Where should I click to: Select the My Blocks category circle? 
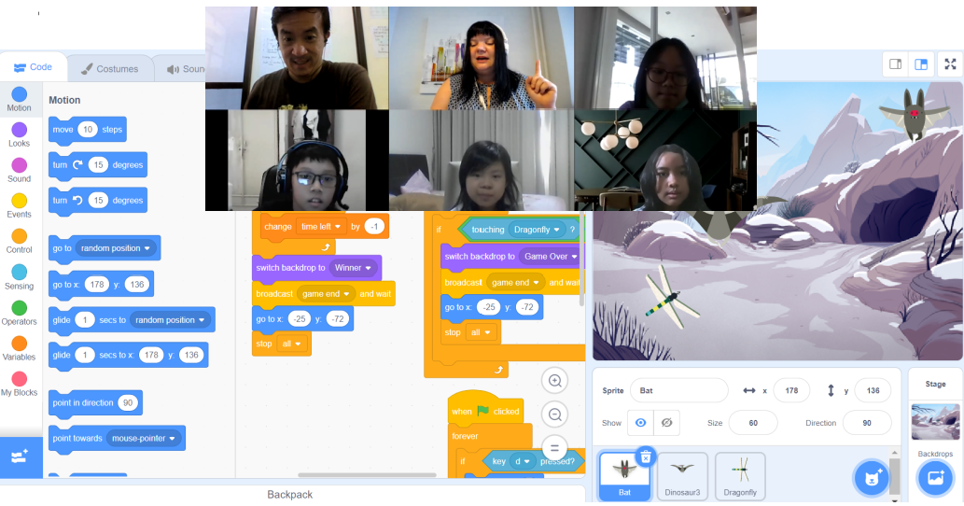[x=19, y=379]
